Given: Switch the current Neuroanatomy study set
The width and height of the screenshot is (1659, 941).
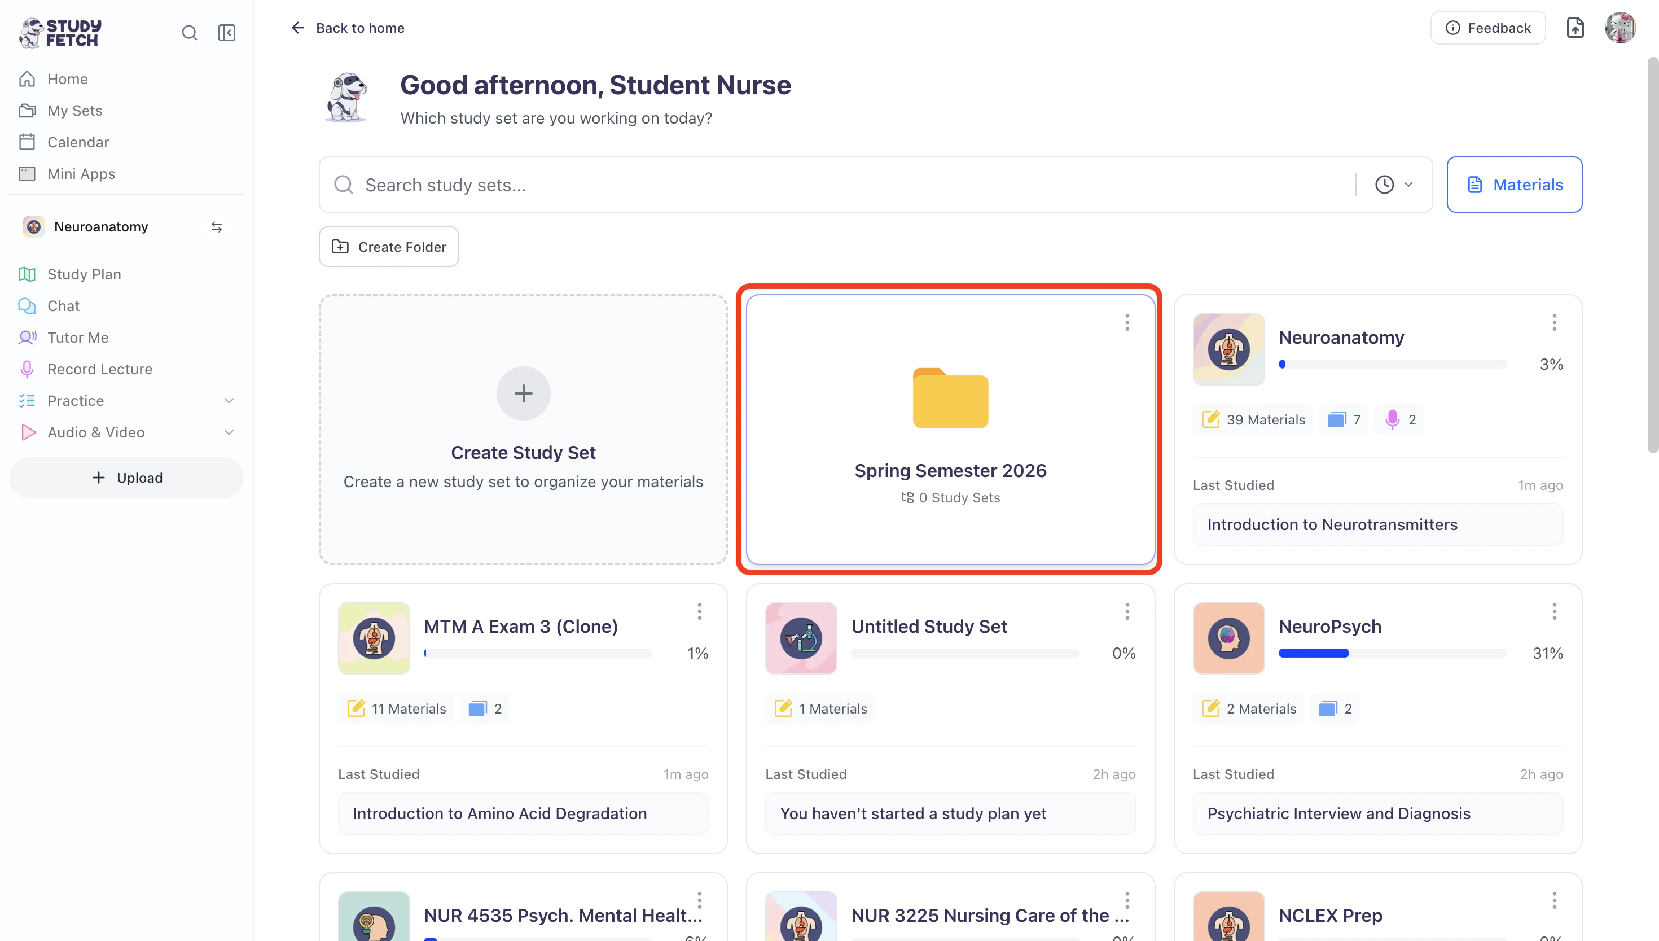Looking at the screenshot, I should point(217,227).
